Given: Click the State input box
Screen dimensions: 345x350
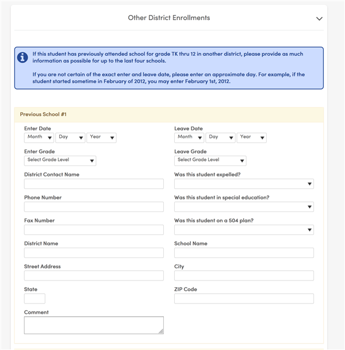Looking at the screenshot, I should coord(34,299).
